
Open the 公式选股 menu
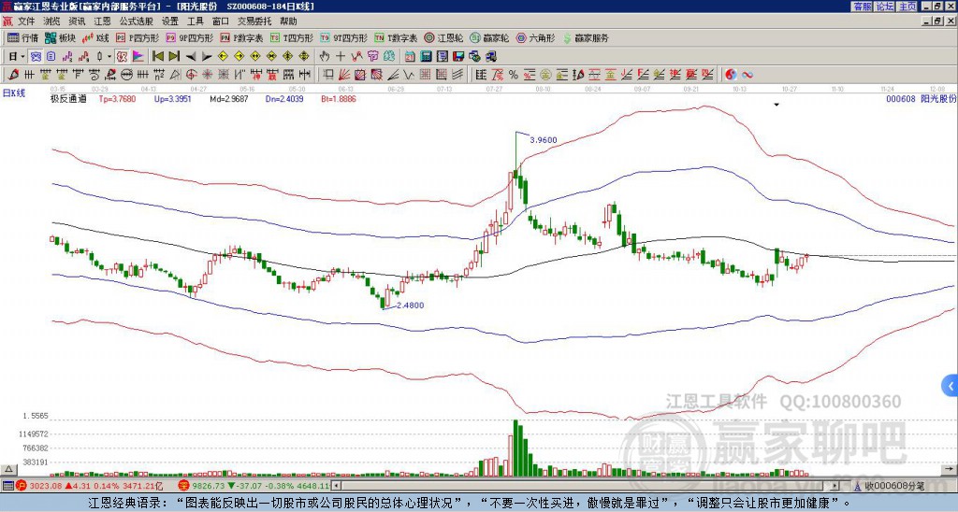(x=137, y=21)
